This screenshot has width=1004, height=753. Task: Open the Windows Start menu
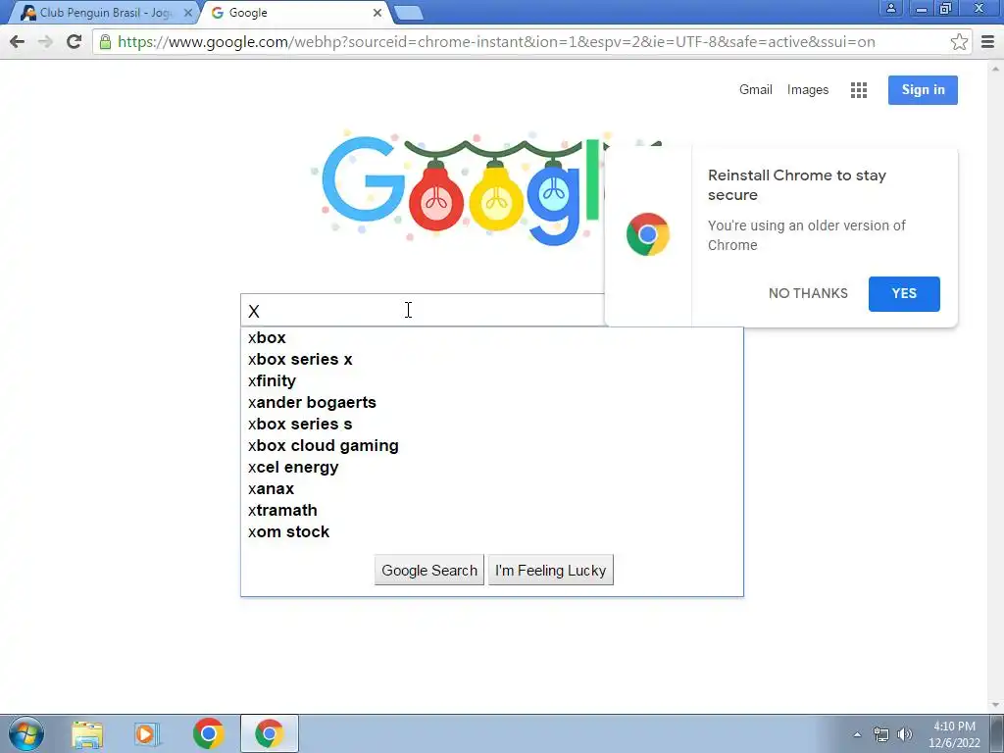[x=26, y=733]
